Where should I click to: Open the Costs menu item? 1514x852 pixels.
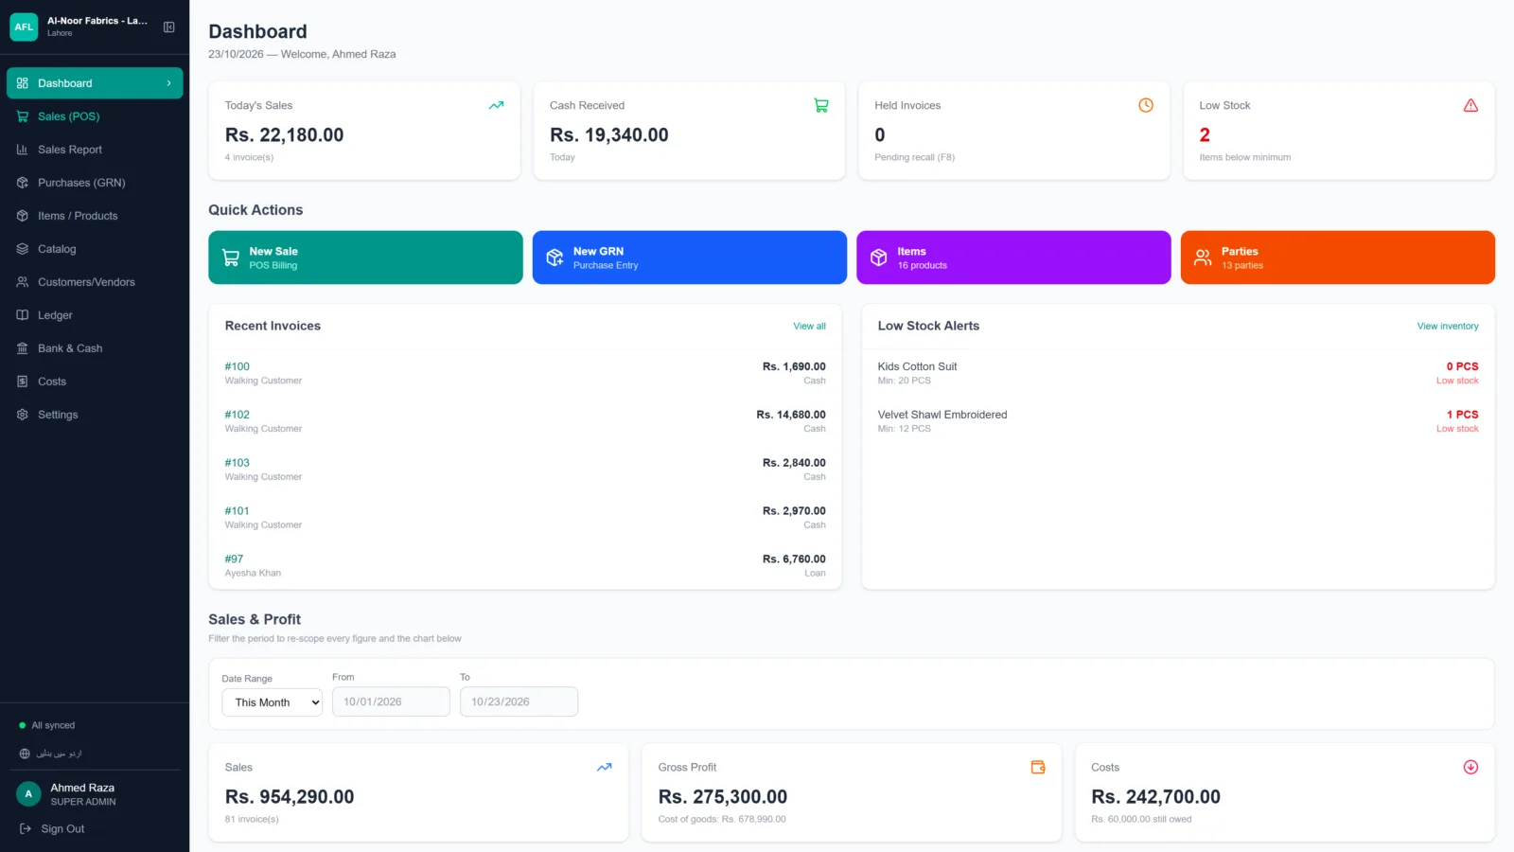(95, 382)
